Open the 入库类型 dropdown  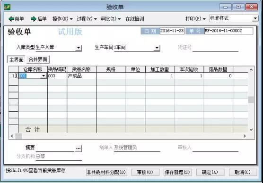point(79,48)
